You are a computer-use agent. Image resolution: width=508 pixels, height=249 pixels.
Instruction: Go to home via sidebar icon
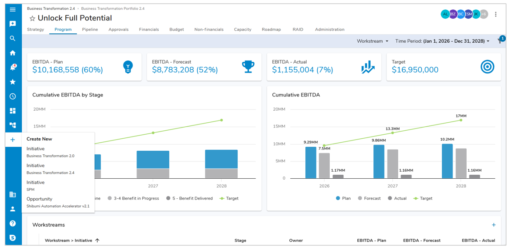tap(12, 53)
